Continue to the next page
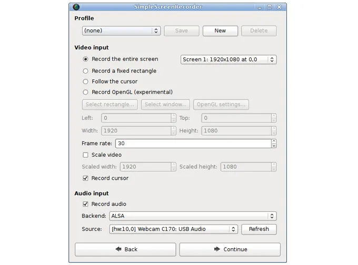The height and width of the screenshot is (265, 358). pos(230,249)
